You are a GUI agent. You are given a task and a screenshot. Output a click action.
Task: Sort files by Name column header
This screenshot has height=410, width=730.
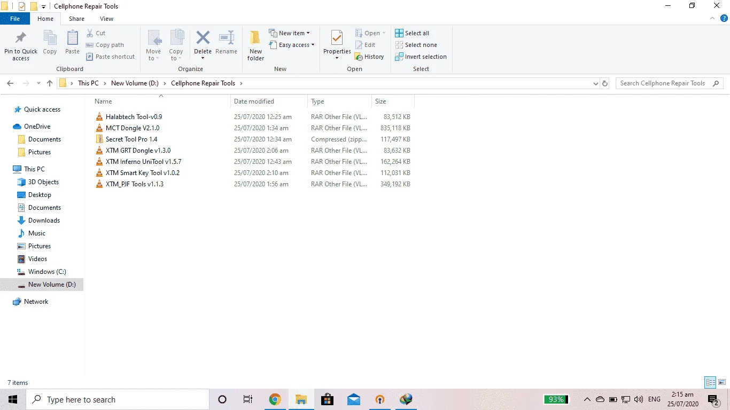click(161, 101)
